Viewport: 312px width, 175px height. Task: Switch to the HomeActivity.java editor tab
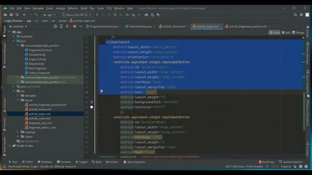(140, 26)
